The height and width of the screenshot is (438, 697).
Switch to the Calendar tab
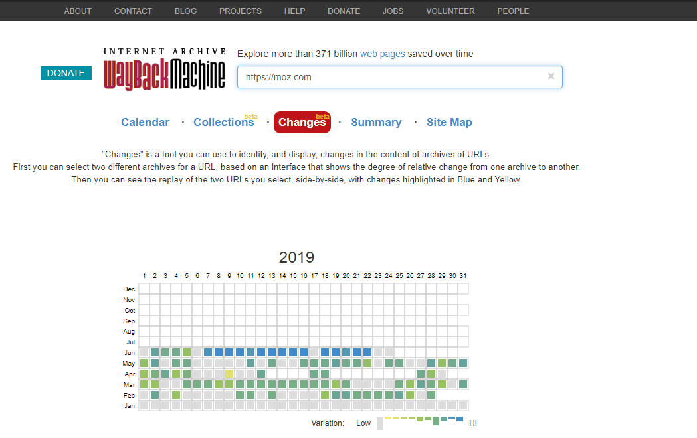[x=146, y=123]
